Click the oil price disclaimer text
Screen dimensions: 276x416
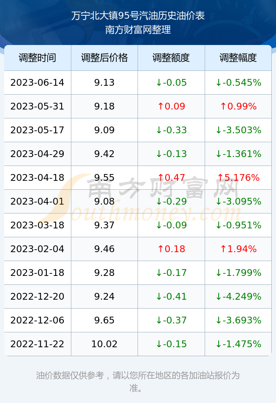click(x=138, y=382)
